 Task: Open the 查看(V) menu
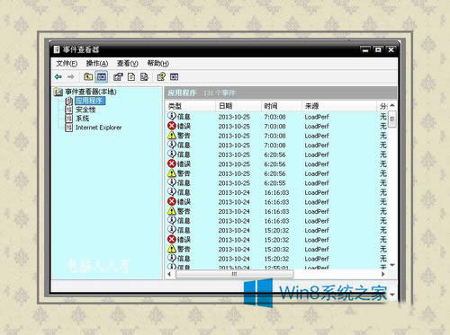pos(128,64)
